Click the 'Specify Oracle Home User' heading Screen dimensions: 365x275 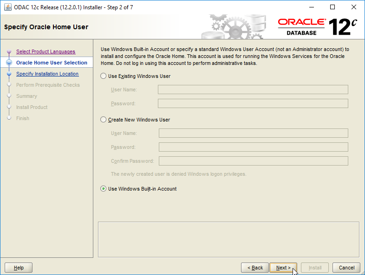[x=46, y=27]
